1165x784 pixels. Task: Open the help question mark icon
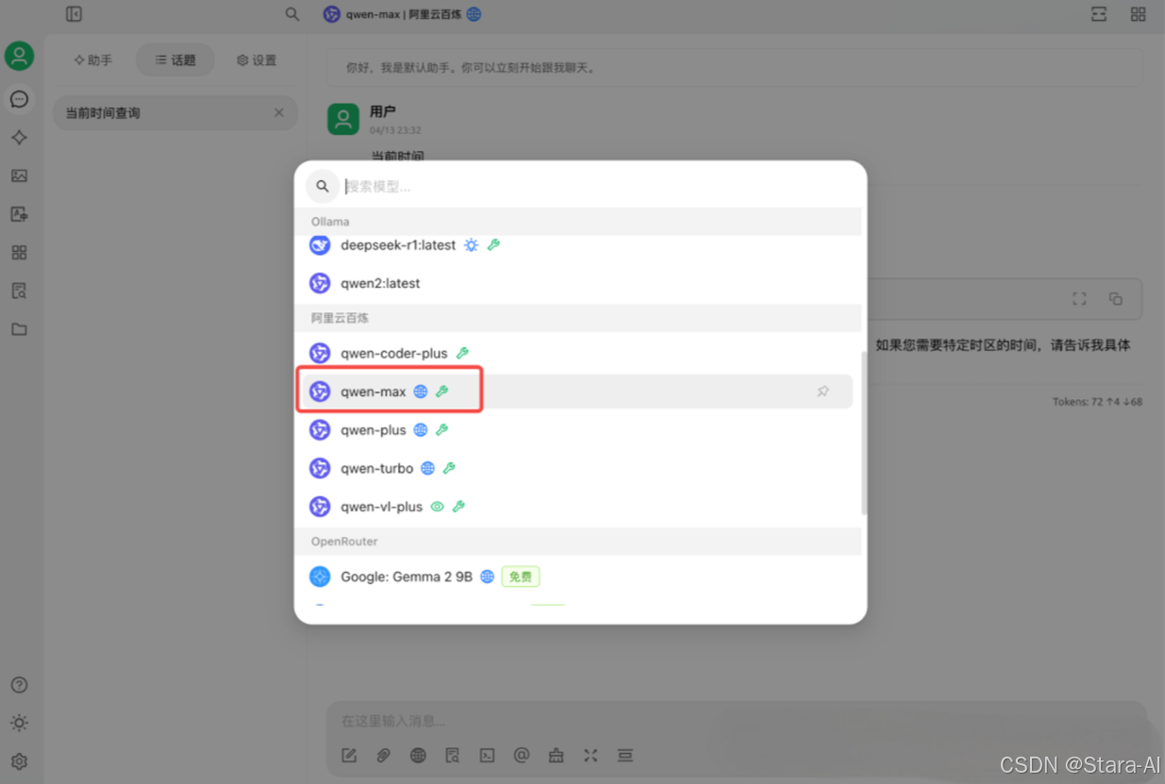tap(19, 685)
